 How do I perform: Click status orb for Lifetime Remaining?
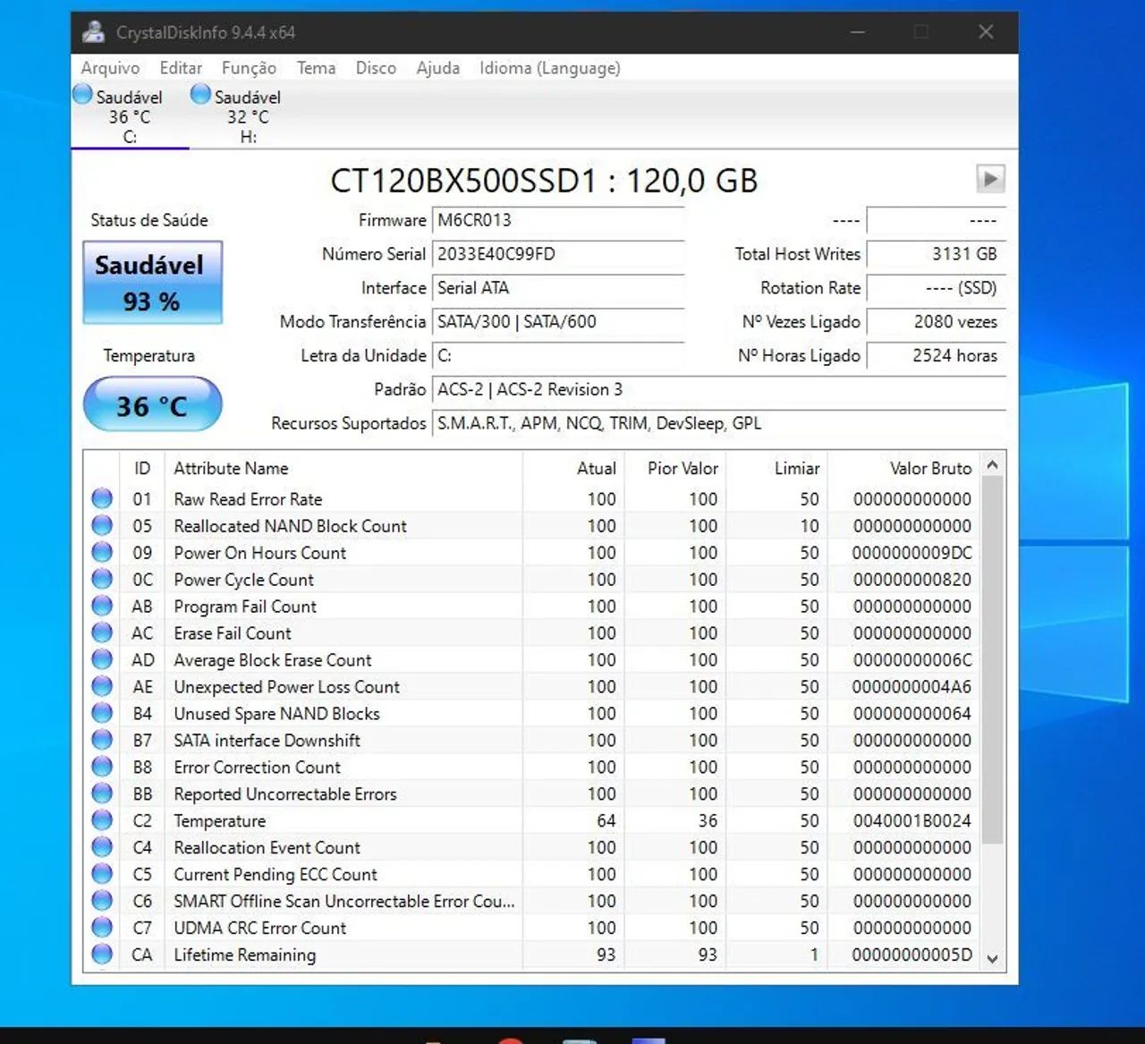pyautogui.click(x=102, y=955)
